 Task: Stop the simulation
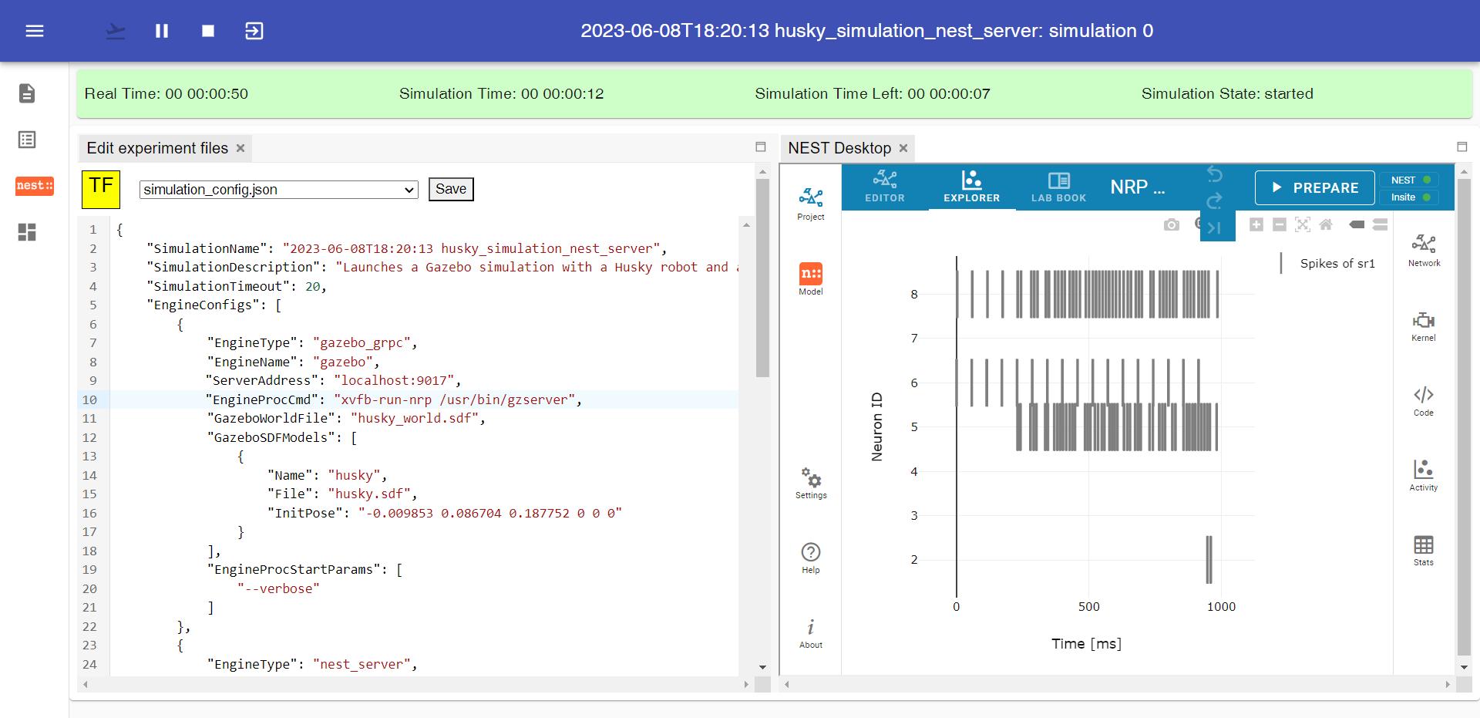tap(208, 31)
